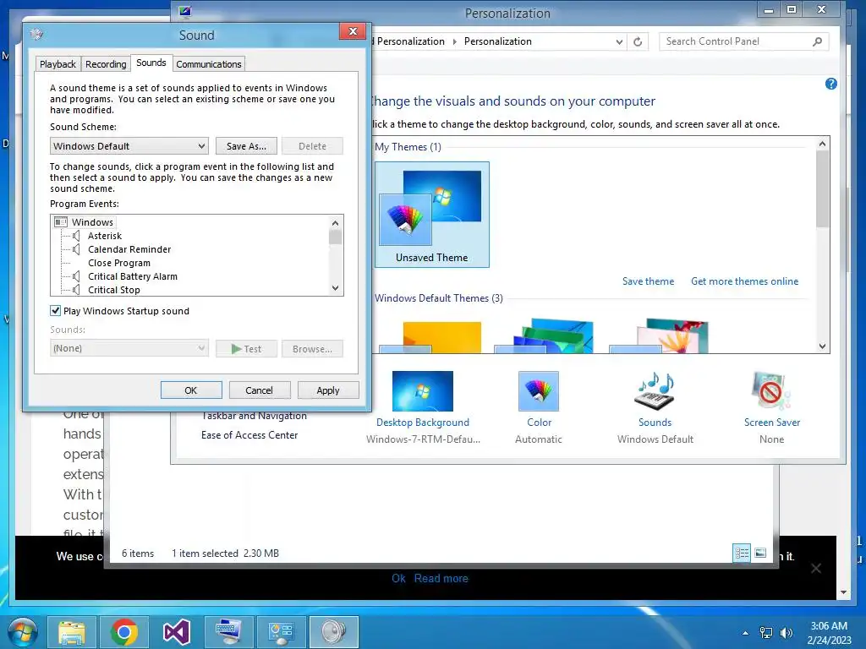866x649 pixels.
Task: Open the Screen Saver icon
Action: (x=771, y=390)
